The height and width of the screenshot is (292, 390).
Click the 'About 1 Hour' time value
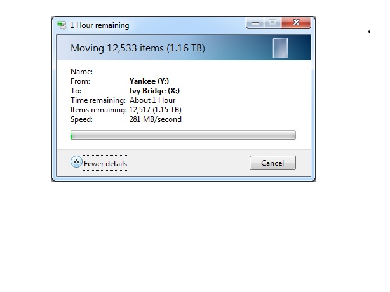coord(152,100)
